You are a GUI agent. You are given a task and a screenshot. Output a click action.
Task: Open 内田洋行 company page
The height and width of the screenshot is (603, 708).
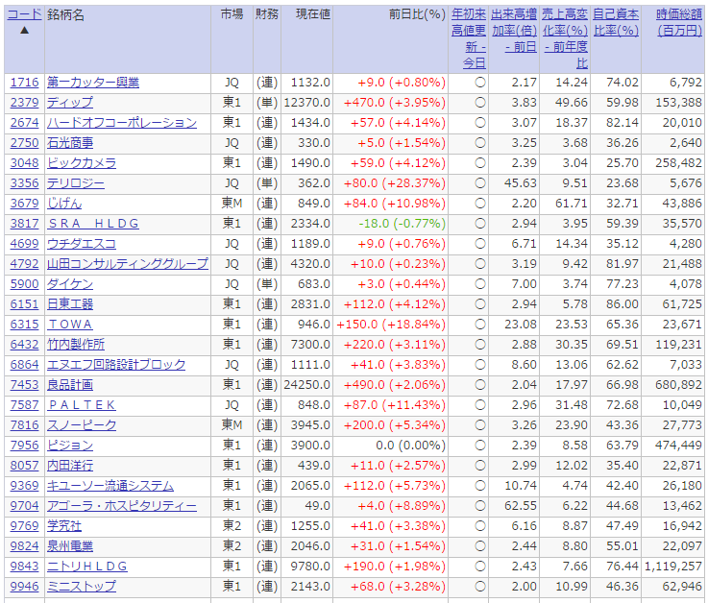pyautogui.click(x=70, y=466)
